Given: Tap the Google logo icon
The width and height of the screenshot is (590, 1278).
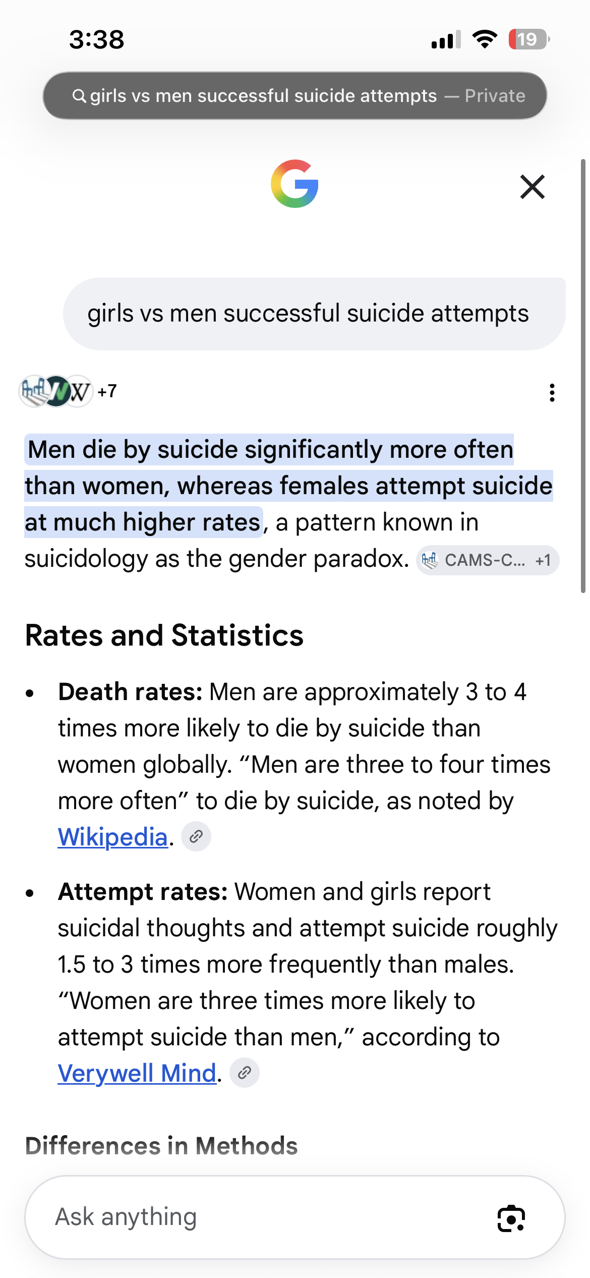Looking at the screenshot, I should click(x=295, y=184).
